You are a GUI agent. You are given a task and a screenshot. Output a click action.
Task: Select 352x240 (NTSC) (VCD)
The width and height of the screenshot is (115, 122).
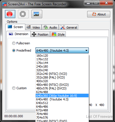coord(62,74)
